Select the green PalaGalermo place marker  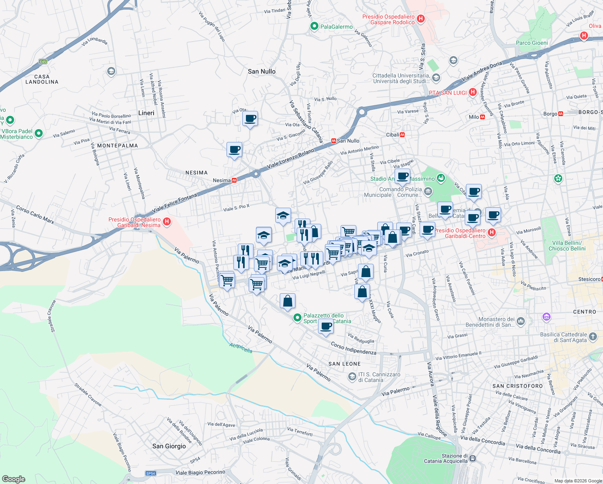[314, 26]
